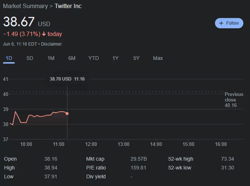Click the Twitter Inc title
This screenshot has width=250, height=186.
click(68, 6)
